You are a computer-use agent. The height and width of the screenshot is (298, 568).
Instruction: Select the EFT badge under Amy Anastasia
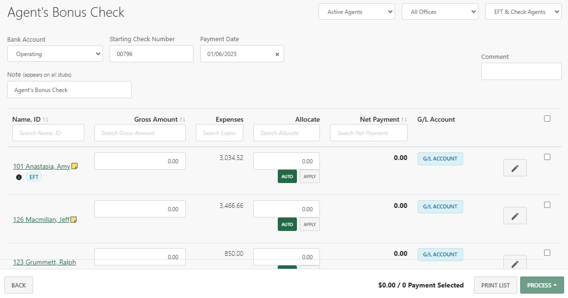point(34,177)
